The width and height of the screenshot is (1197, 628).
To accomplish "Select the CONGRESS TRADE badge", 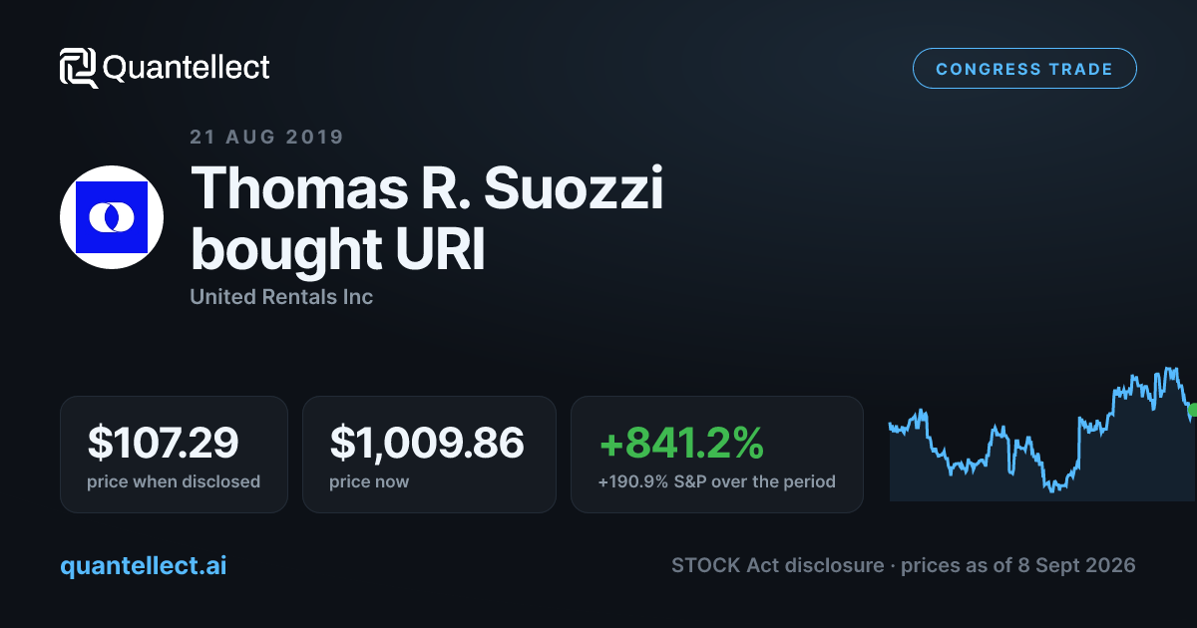I will (1024, 69).
